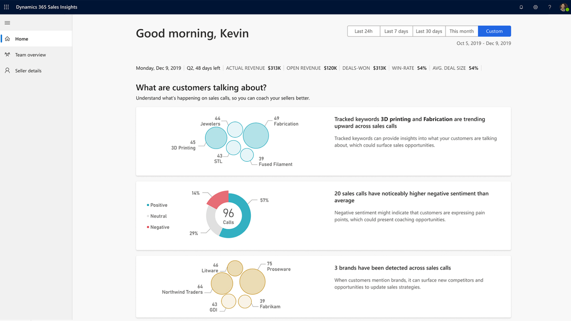Open the app launcher waffle icon
This screenshot has height=321, width=571.
(6, 7)
